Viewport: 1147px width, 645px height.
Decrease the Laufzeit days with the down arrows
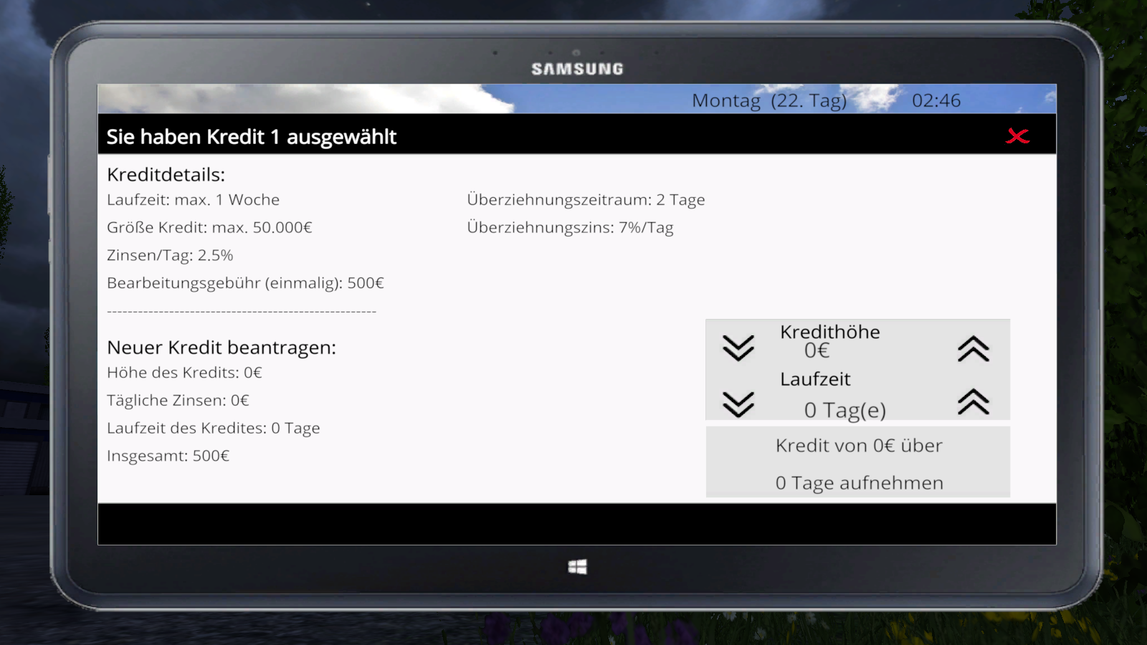pyautogui.click(x=738, y=404)
